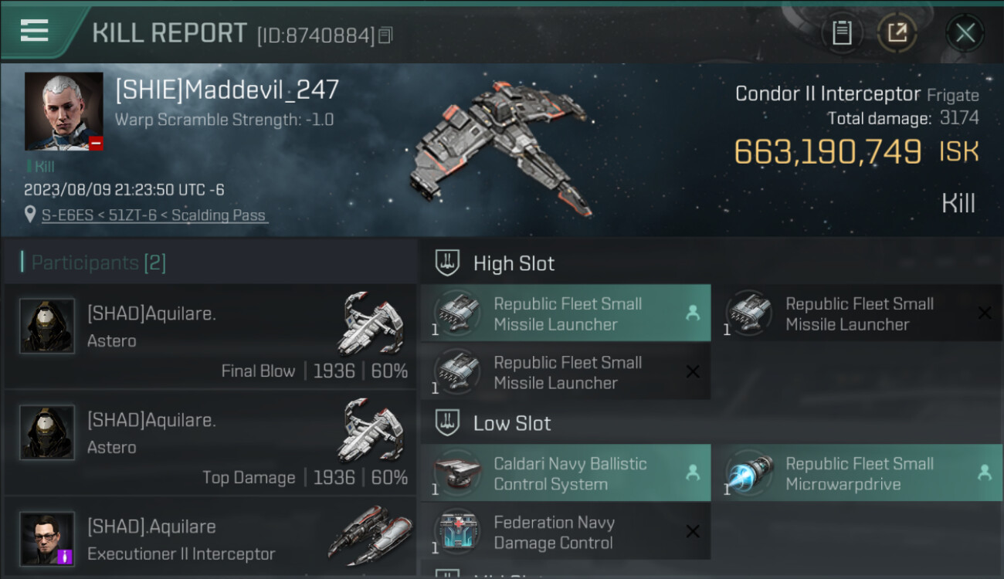View Final Blow Astero ship icon
Viewport: 1004px width, 579px height.
pos(371,323)
